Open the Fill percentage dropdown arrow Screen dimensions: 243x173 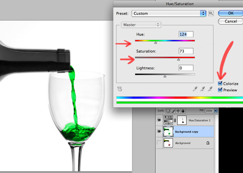[216, 111]
